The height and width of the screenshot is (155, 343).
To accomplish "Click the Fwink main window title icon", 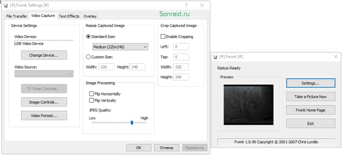I will pyautogui.click(x=216, y=57).
